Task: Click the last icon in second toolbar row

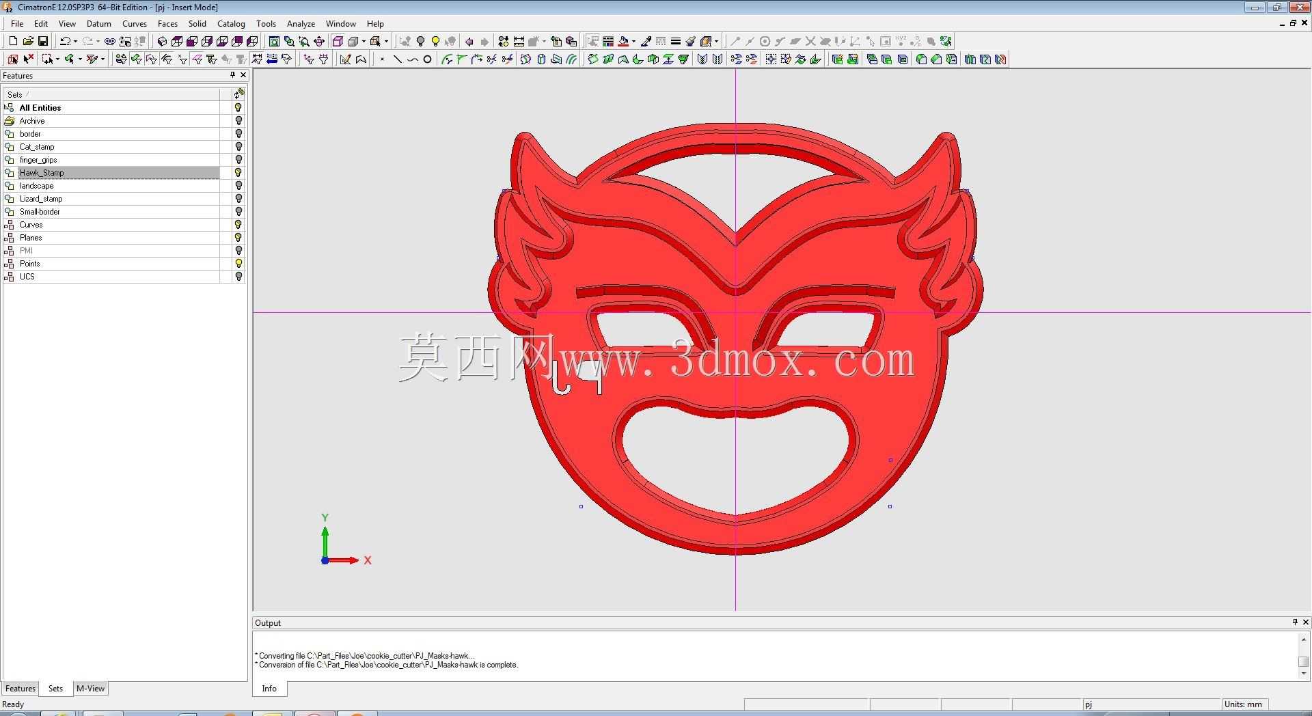Action: pos(1001,59)
